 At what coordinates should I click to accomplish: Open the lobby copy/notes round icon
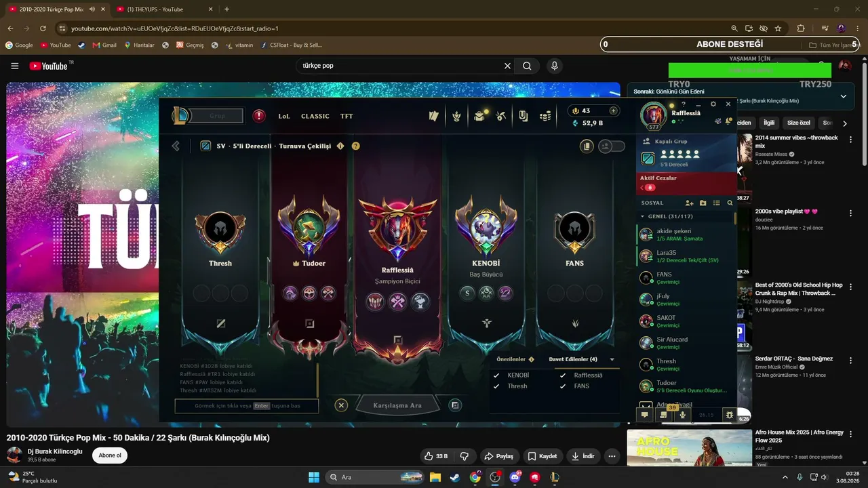pos(587,146)
